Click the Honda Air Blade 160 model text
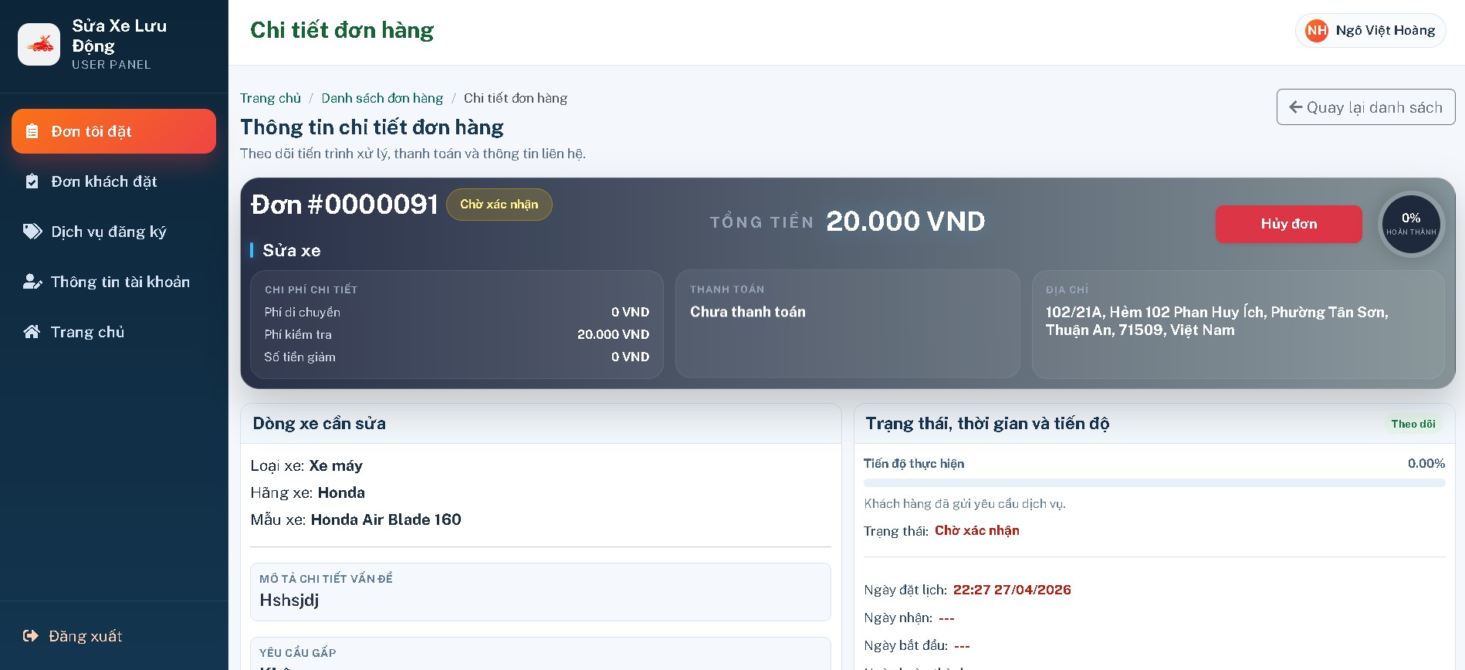Image resolution: width=1465 pixels, height=670 pixels. (x=386, y=519)
